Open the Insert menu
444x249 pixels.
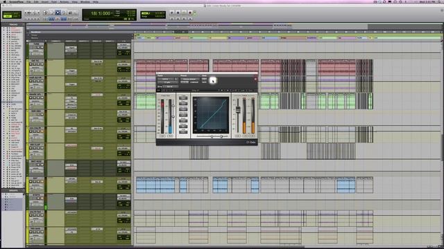44,1
